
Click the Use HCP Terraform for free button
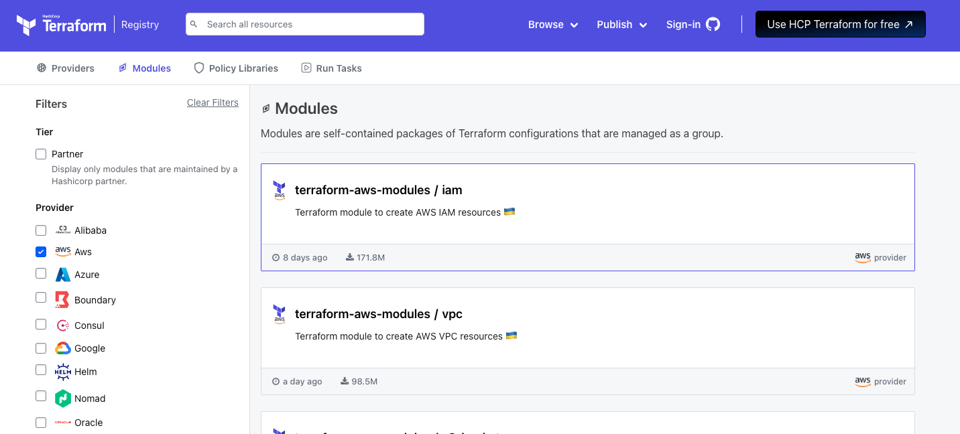click(x=840, y=24)
